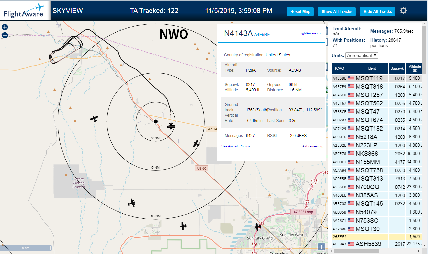
Task: Select the N4143A aircraft icon inside 2 NM ring
Action: coord(171,126)
